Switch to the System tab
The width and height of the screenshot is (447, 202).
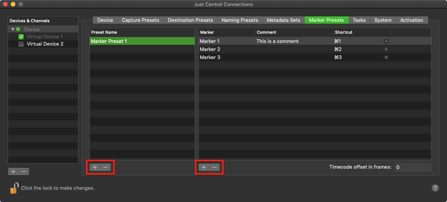[x=383, y=20]
